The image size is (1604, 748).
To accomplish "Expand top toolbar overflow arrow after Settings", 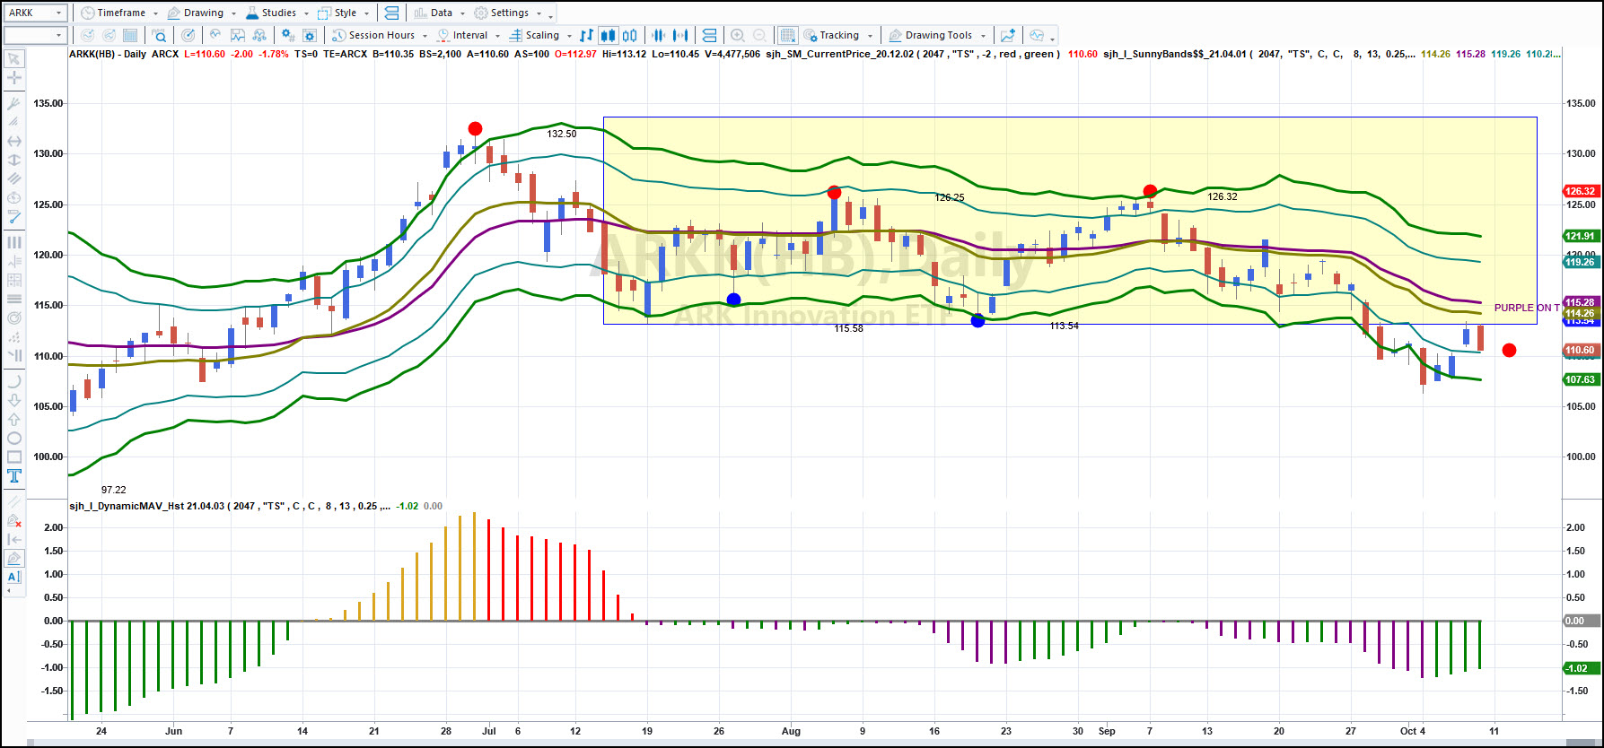I will point(550,16).
